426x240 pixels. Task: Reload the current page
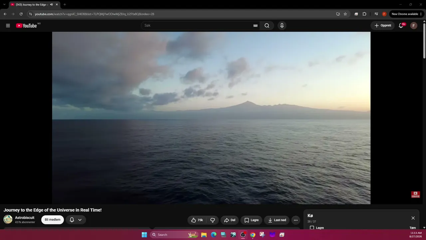[x=21, y=14]
